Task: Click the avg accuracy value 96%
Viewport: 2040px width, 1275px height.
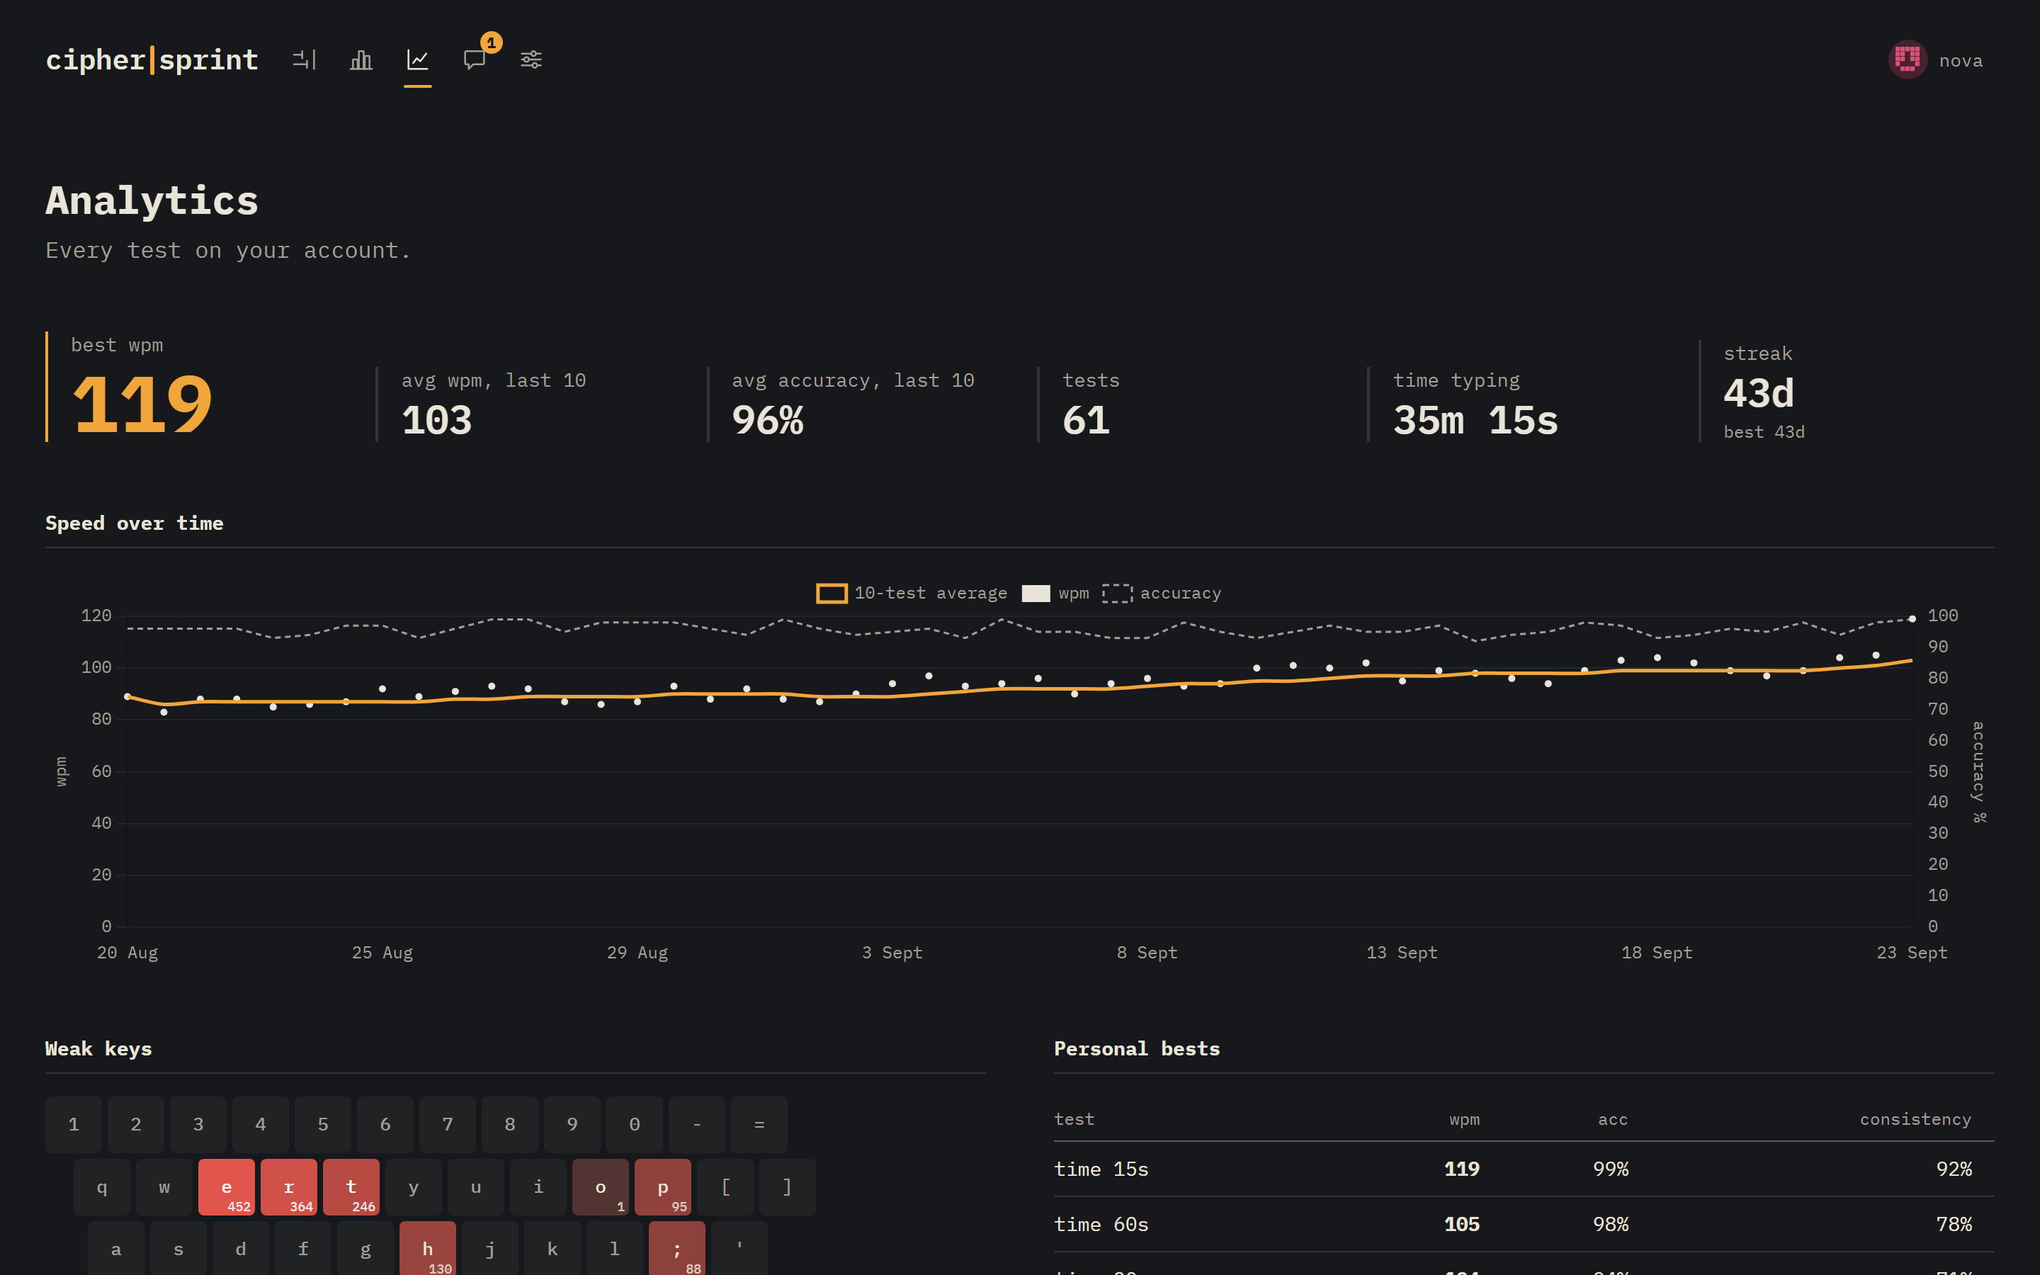Action: 768,421
